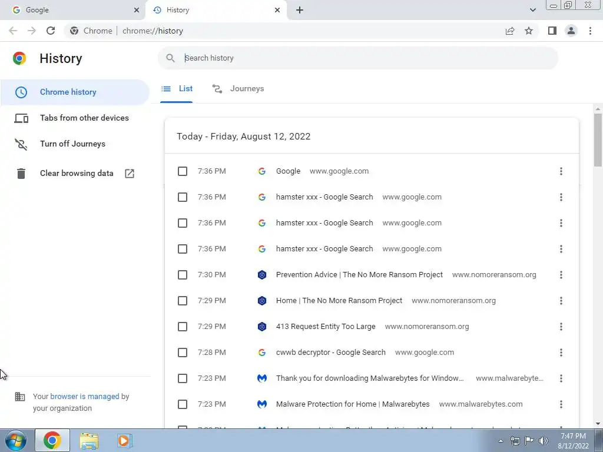
Task: Click the managed organization building icon
Action: point(19,396)
